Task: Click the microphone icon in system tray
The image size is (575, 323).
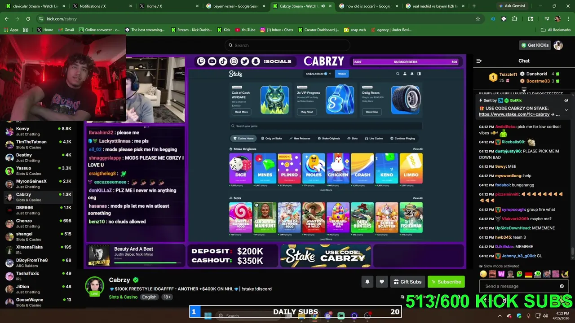Action: pos(528,316)
